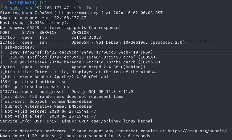Click the 21/tcp port entry

pyautogui.click(x=7, y=38)
